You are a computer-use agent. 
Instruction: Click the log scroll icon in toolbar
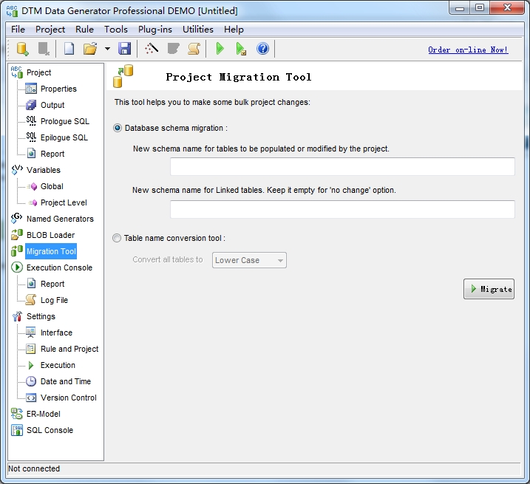194,49
